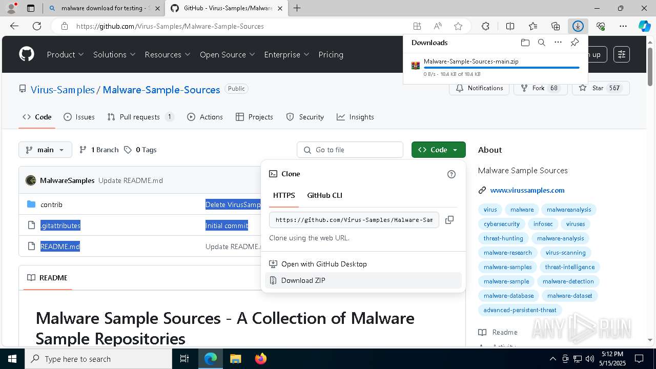656x369 pixels.
Task: Enable read aloud icon in address bar
Action: point(438,26)
